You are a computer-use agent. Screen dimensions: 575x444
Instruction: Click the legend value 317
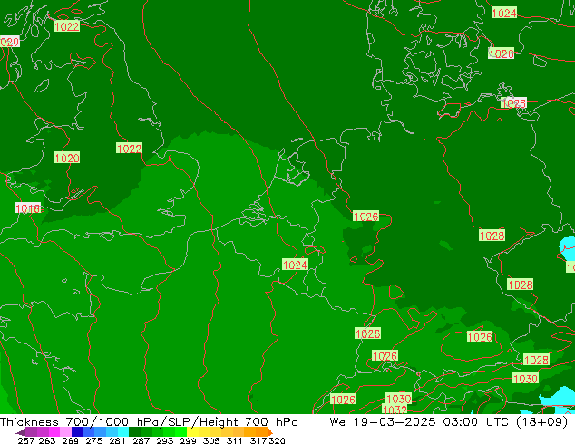click(x=258, y=440)
